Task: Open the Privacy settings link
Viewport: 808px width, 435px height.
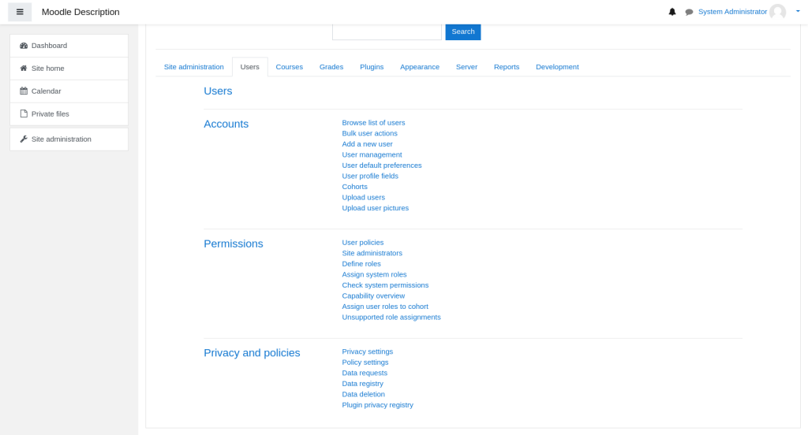Action: point(367,351)
